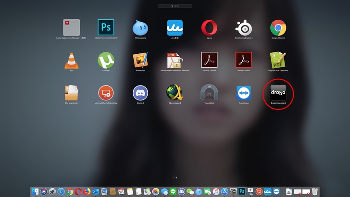Open Adobe Application Manager
The image size is (350, 197).
point(72,27)
